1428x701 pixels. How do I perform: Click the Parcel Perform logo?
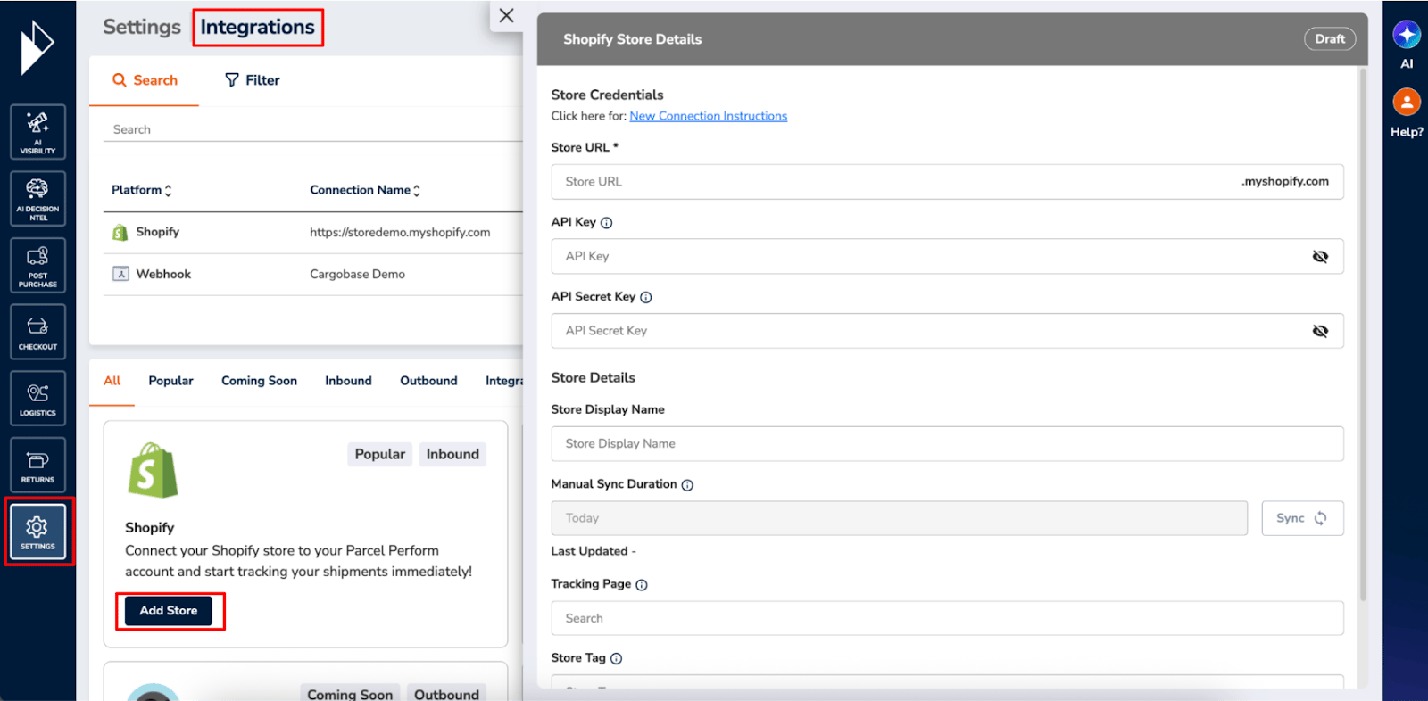(37, 48)
